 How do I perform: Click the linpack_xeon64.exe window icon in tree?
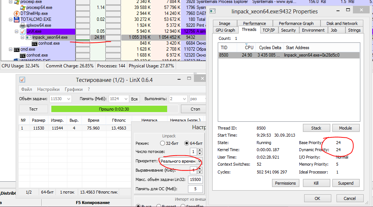[29, 37]
